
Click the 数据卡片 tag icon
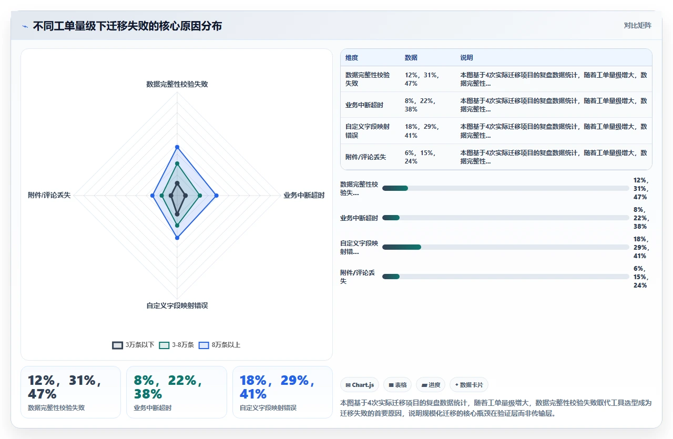(x=456, y=385)
